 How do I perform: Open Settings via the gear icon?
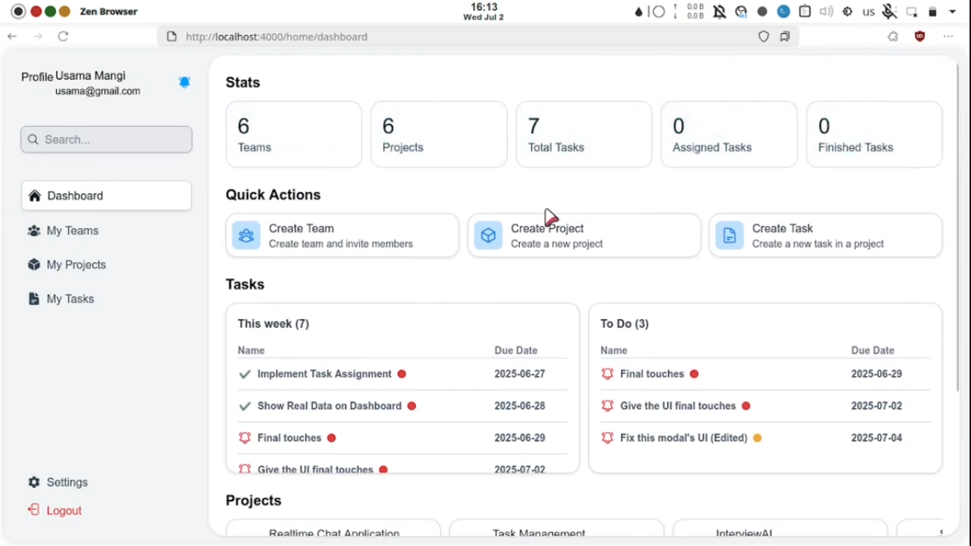(x=33, y=482)
